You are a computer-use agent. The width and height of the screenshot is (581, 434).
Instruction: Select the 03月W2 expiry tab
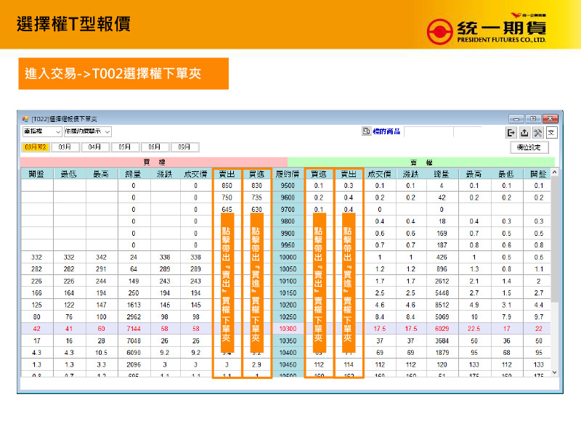[36, 147]
